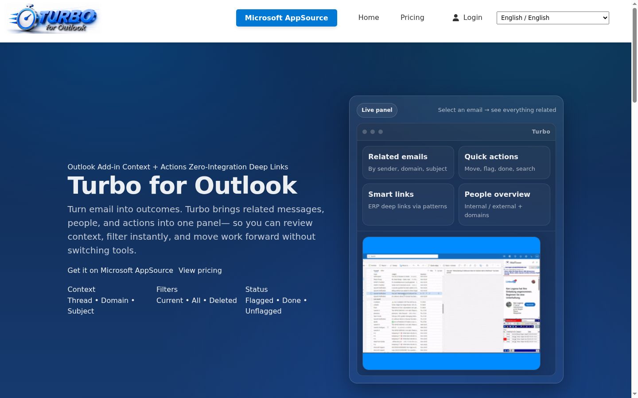Viewport: 638px width, 398px height.
Task: Click the View pricing link
Action: pos(200,270)
